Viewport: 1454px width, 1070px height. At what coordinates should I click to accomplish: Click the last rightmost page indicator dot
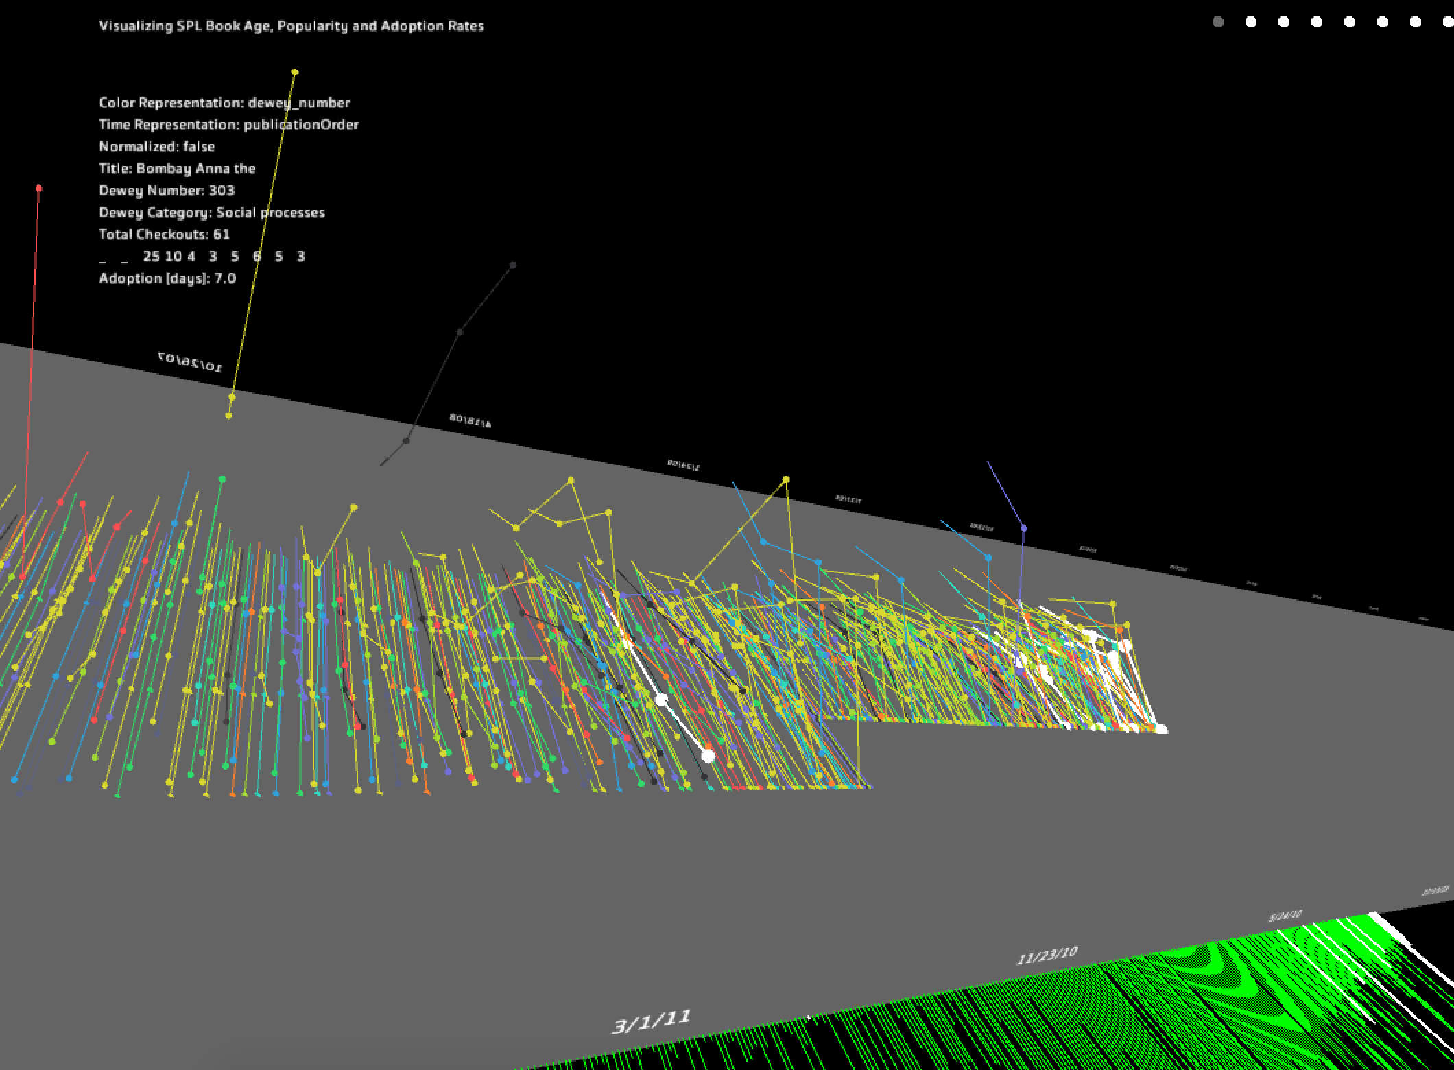pos(1447,23)
